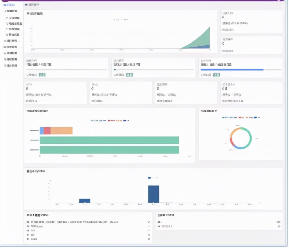
Task: Click the green badge in the middle usage card
Action: pyautogui.click(x=129, y=75)
